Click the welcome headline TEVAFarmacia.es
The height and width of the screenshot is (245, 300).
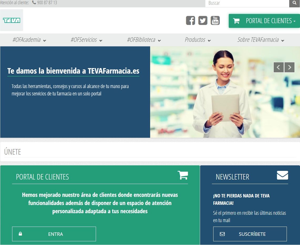click(73, 71)
